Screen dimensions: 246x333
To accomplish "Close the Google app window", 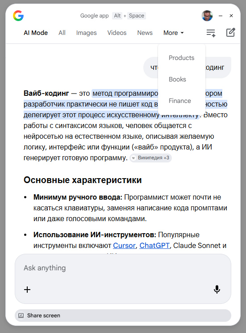I will [231, 16].
